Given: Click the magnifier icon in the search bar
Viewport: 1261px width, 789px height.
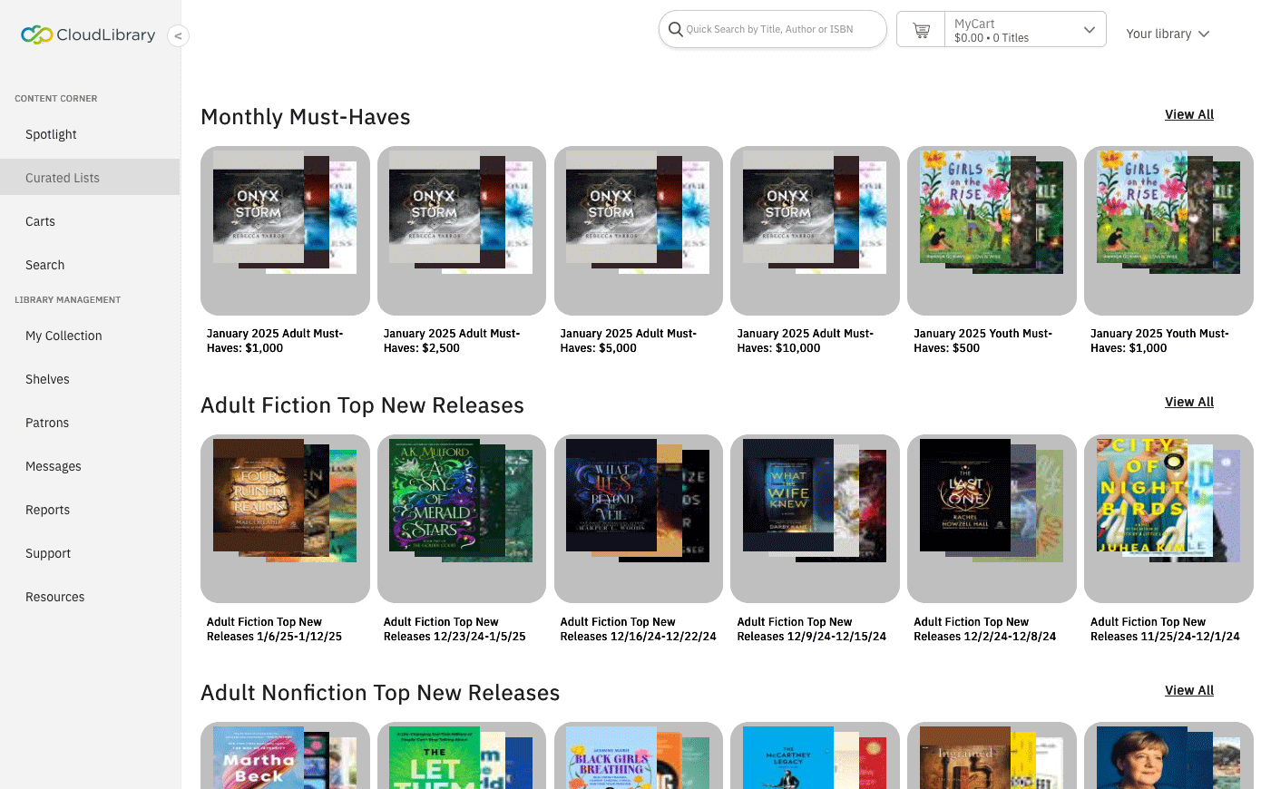Looking at the screenshot, I should (676, 29).
